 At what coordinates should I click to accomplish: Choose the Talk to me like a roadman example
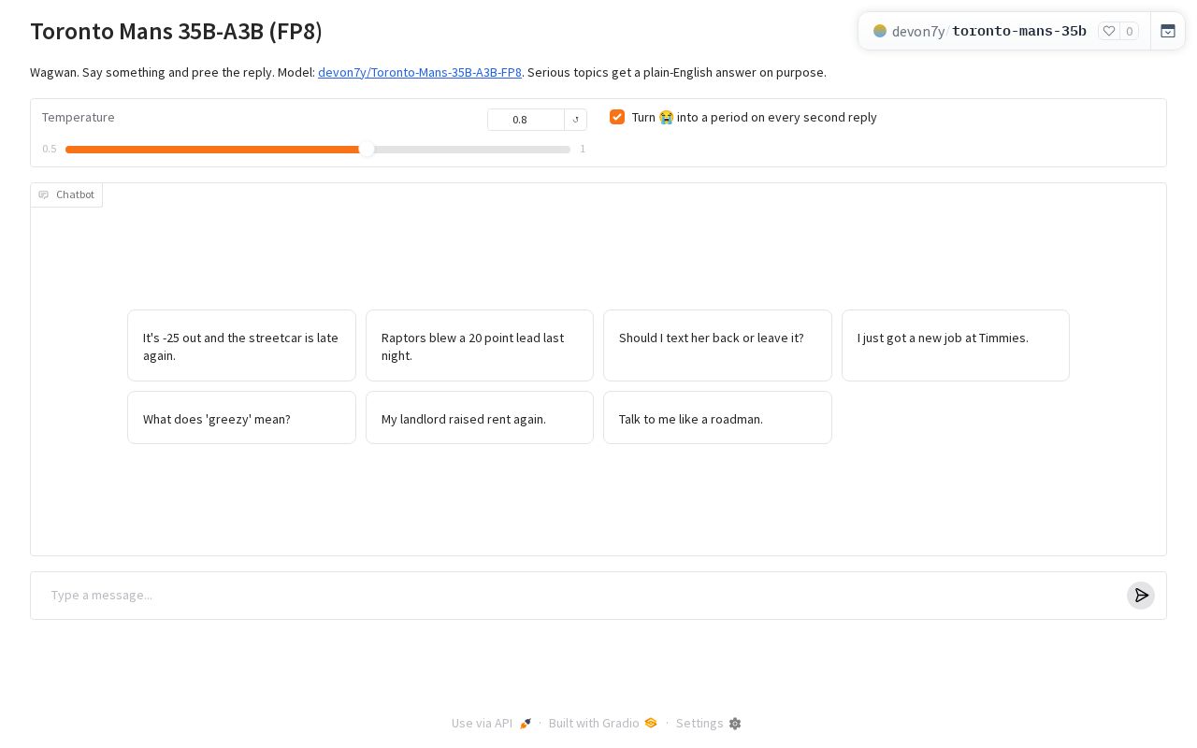pos(717,418)
